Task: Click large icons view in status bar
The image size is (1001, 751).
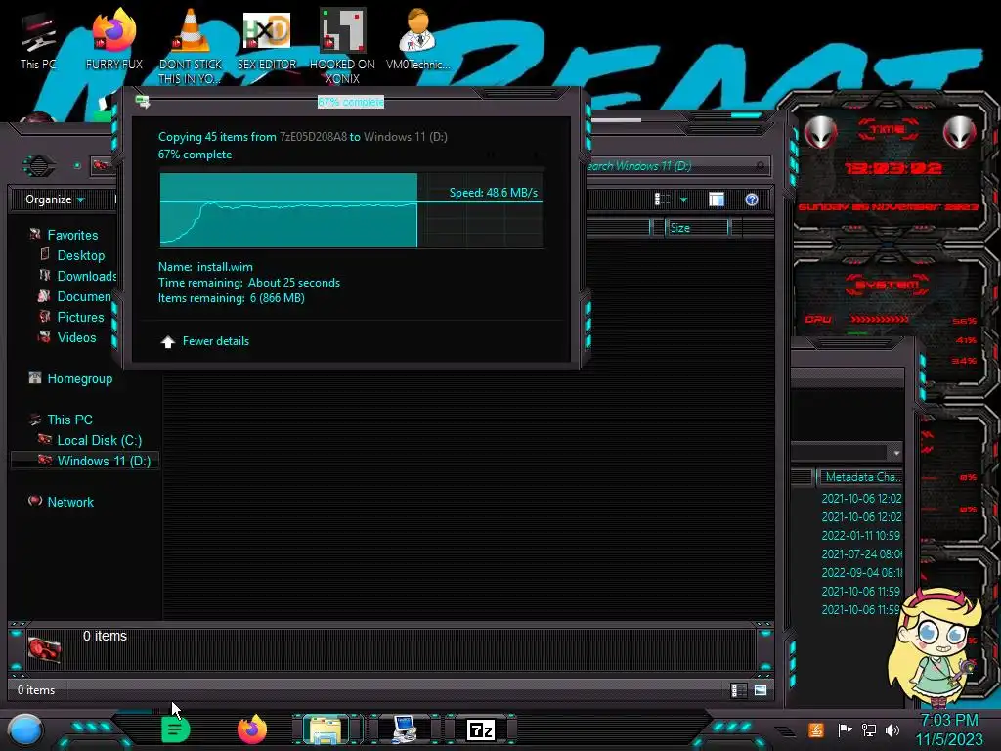Action: tap(761, 690)
